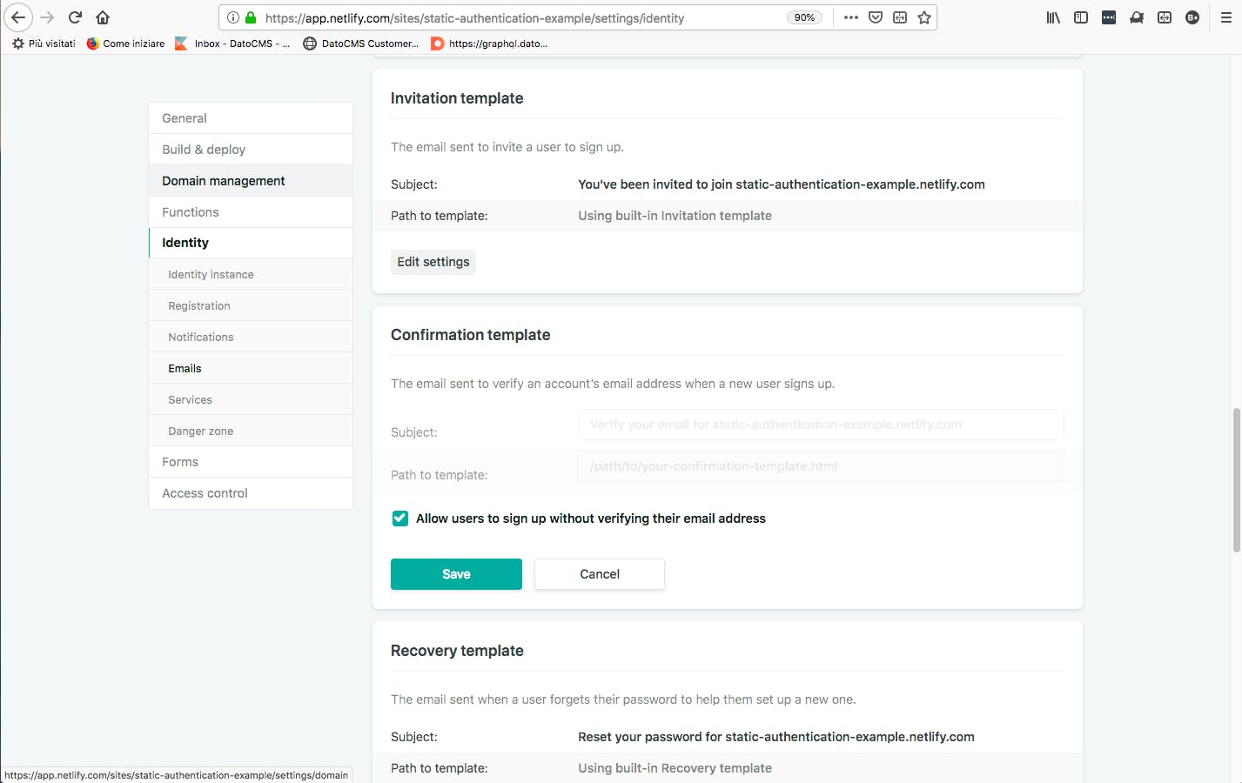Reload the page with the refresh icon
Screen dimensions: 1242x783
click(75, 17)
